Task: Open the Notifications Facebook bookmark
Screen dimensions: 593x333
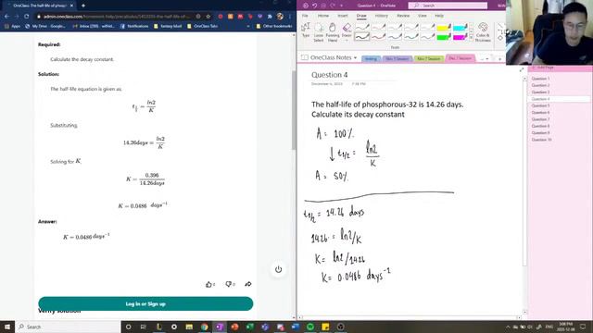Action: point(134,27)
